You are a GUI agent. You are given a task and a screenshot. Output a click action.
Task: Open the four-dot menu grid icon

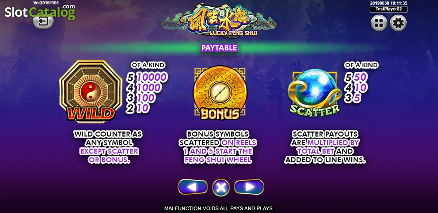379,23
